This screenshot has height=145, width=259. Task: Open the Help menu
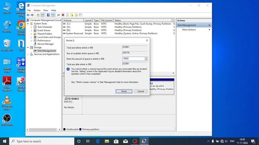click(53, 10)
